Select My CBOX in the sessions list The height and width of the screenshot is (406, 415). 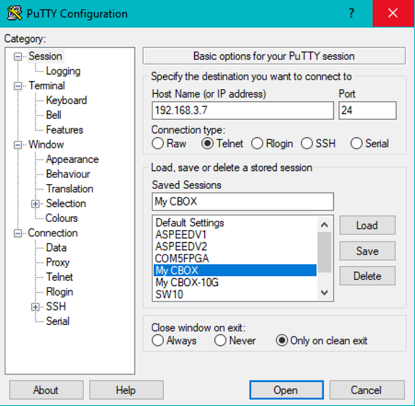(235, 270)
